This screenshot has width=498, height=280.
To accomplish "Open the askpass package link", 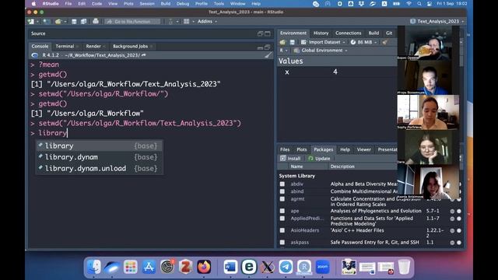I will (x=300, y=242).
